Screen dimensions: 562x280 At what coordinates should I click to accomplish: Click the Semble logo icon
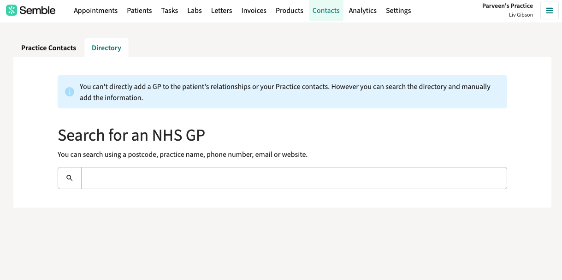click(12, 10)
